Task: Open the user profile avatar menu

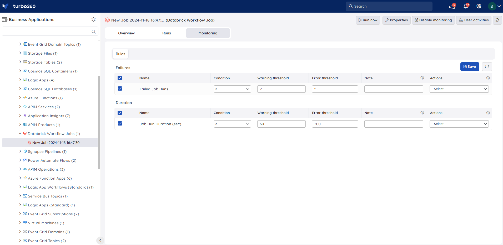Action: pyautogui.click(x=492, y=6)
